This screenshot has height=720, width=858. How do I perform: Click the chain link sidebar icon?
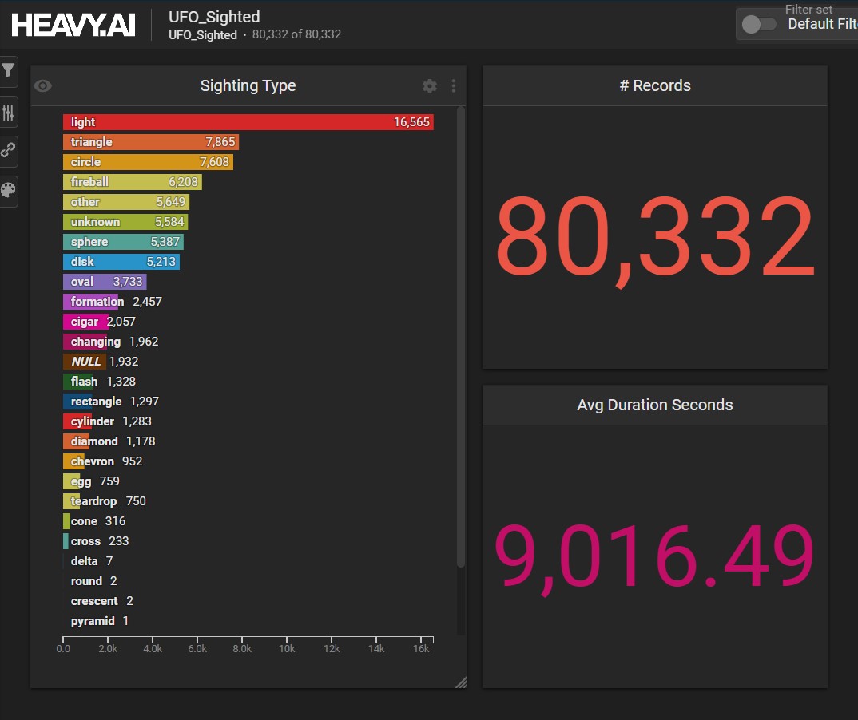click(x=8, y=149)
